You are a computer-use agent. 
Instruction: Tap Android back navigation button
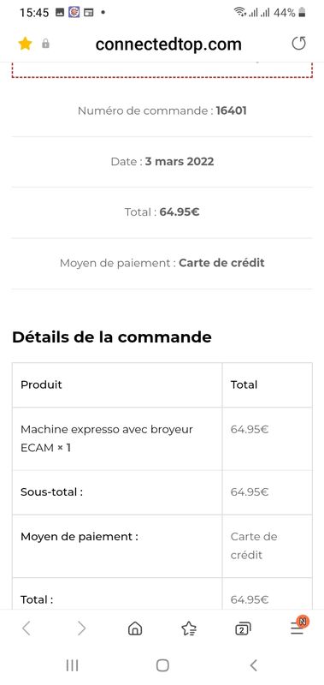click(x=253, y=665)
